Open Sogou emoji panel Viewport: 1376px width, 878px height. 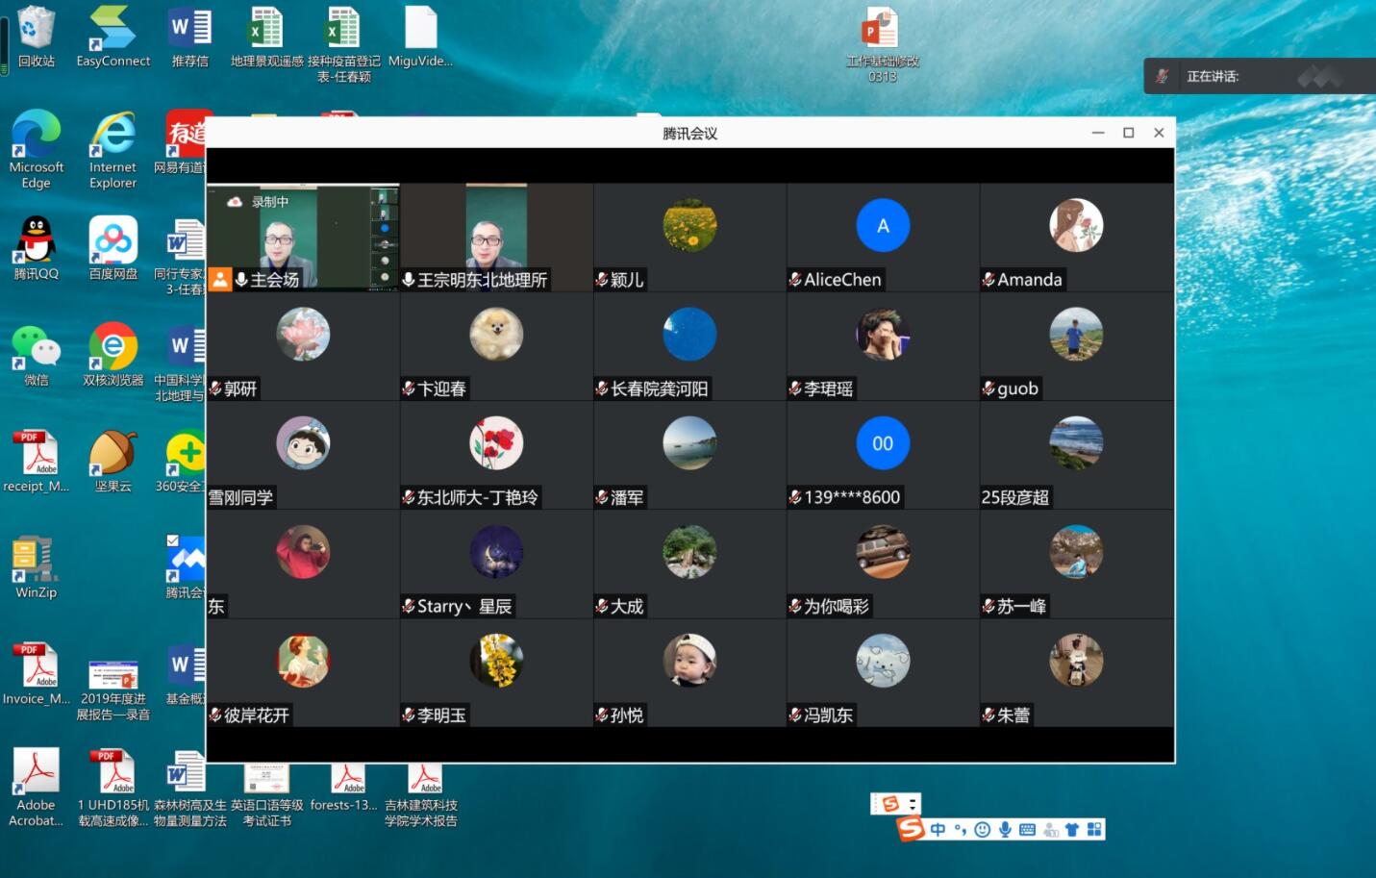pos(982,830)
